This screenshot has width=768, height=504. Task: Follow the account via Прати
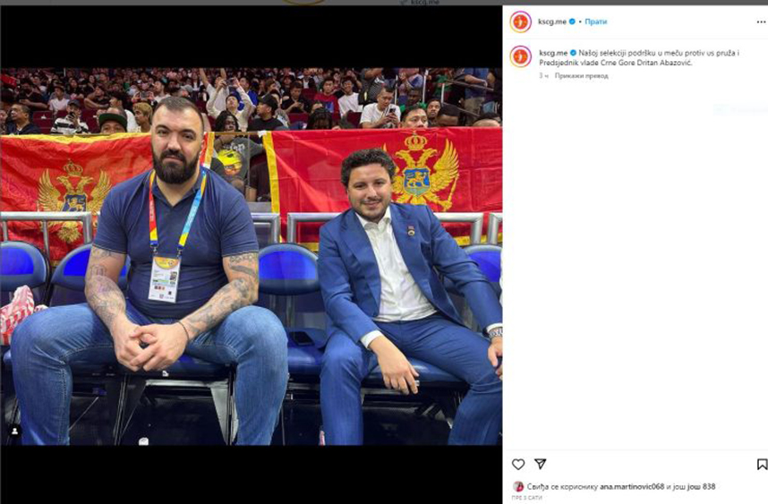click(595, 21)
